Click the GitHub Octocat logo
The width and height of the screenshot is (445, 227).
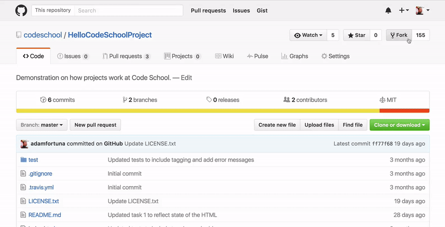point(21,11)
